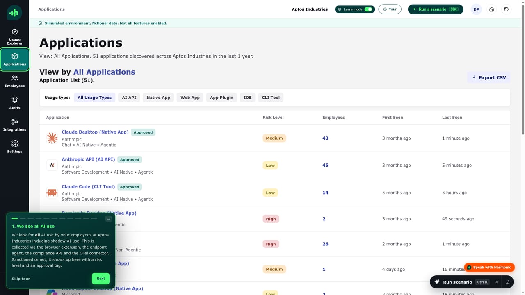The width and height of the screenshot is (525, 295).
Task: Close the Run scenario floating bar
Action: (497, 282)
